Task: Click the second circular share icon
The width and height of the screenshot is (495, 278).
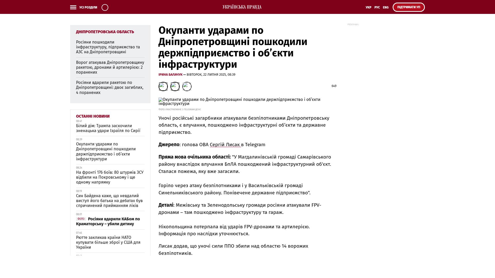Action: (x=175, y=86)
